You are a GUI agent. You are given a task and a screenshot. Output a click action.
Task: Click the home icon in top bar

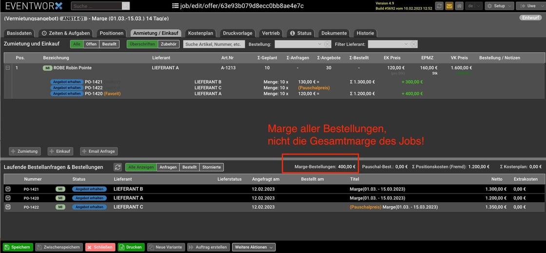point(459,6)
